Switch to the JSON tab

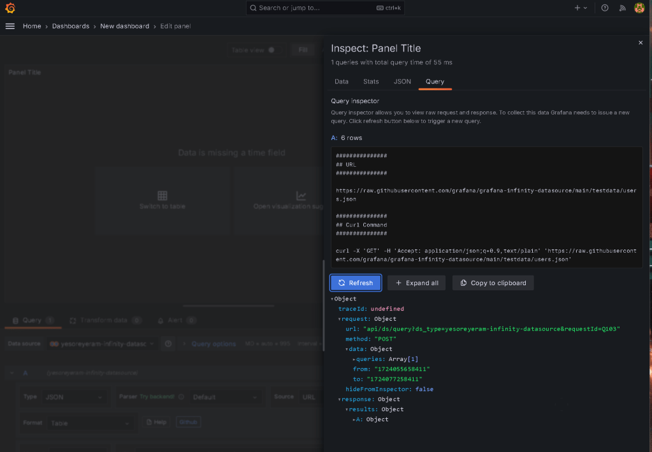click(x=402, y=81)
